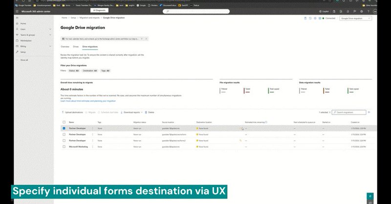Clear the '1 selected' selection X

pyautogui.click(x=329, y=112)
